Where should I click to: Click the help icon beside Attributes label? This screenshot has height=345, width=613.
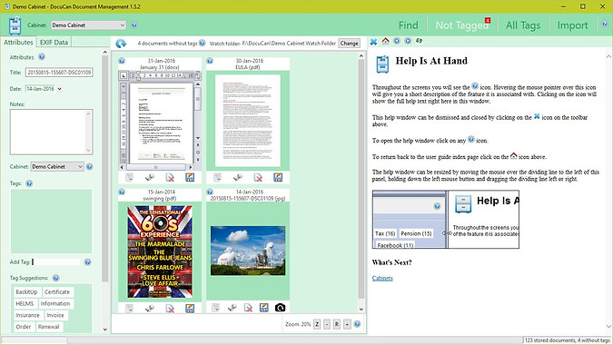(42, 57)
